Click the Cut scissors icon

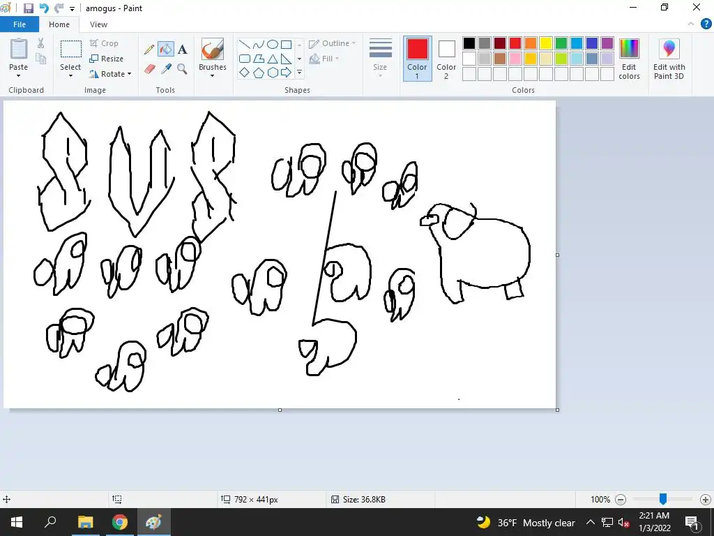[40, 43]
